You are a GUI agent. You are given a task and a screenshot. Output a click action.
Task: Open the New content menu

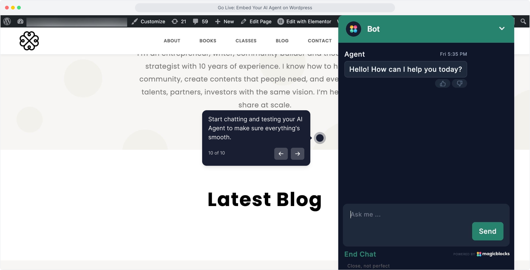tap(225, 21)
